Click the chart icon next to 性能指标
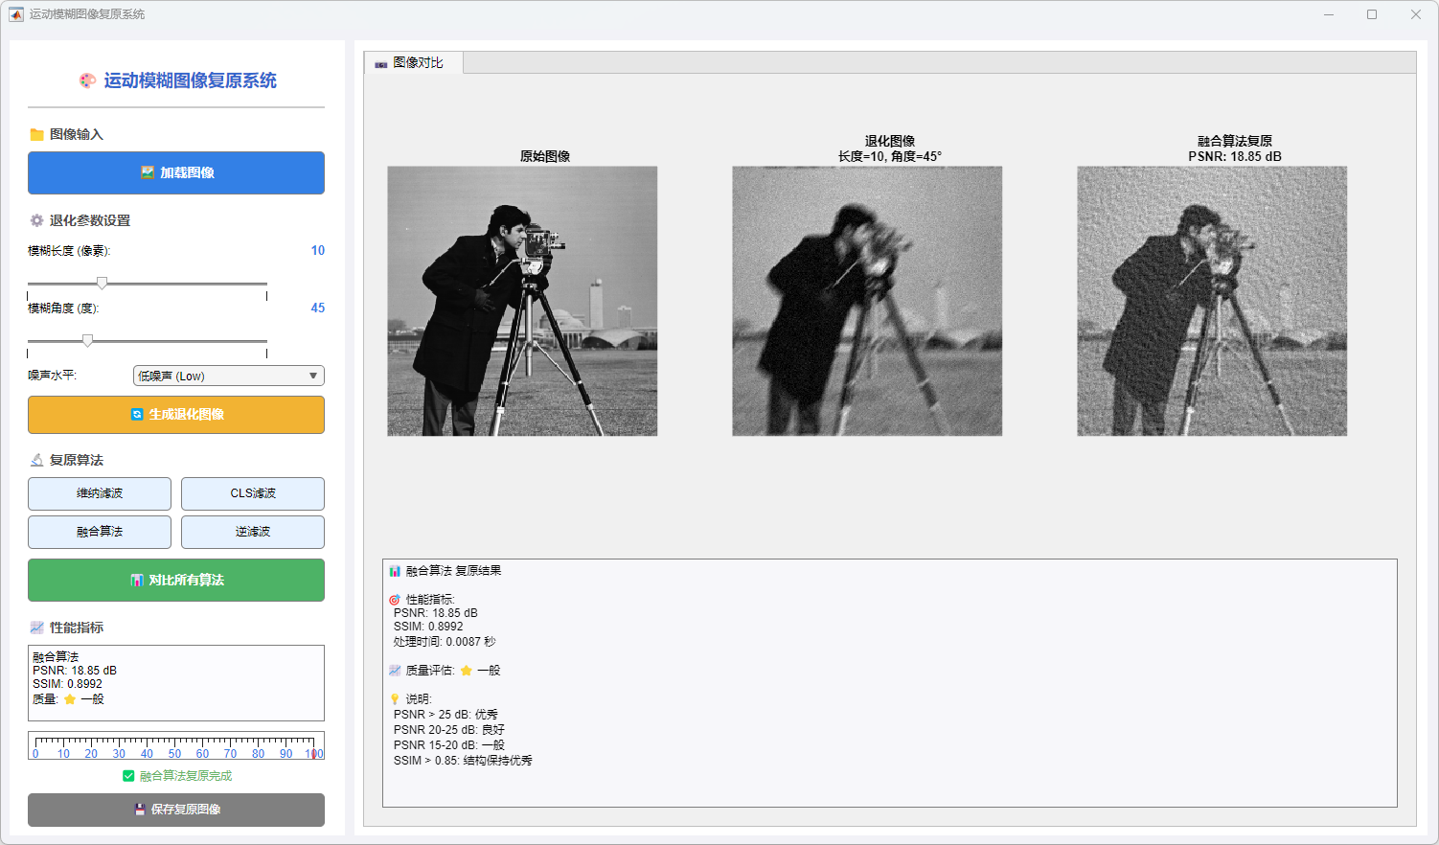1439x845 pixels. (36, 628)
